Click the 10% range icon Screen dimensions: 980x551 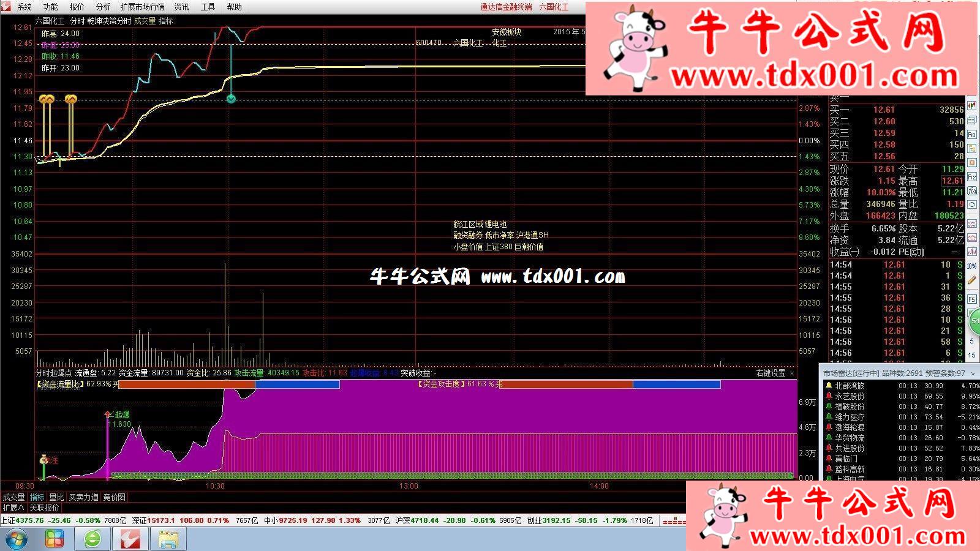[x=972, y=266]
